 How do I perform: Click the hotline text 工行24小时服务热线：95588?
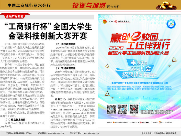click(19, 133)
